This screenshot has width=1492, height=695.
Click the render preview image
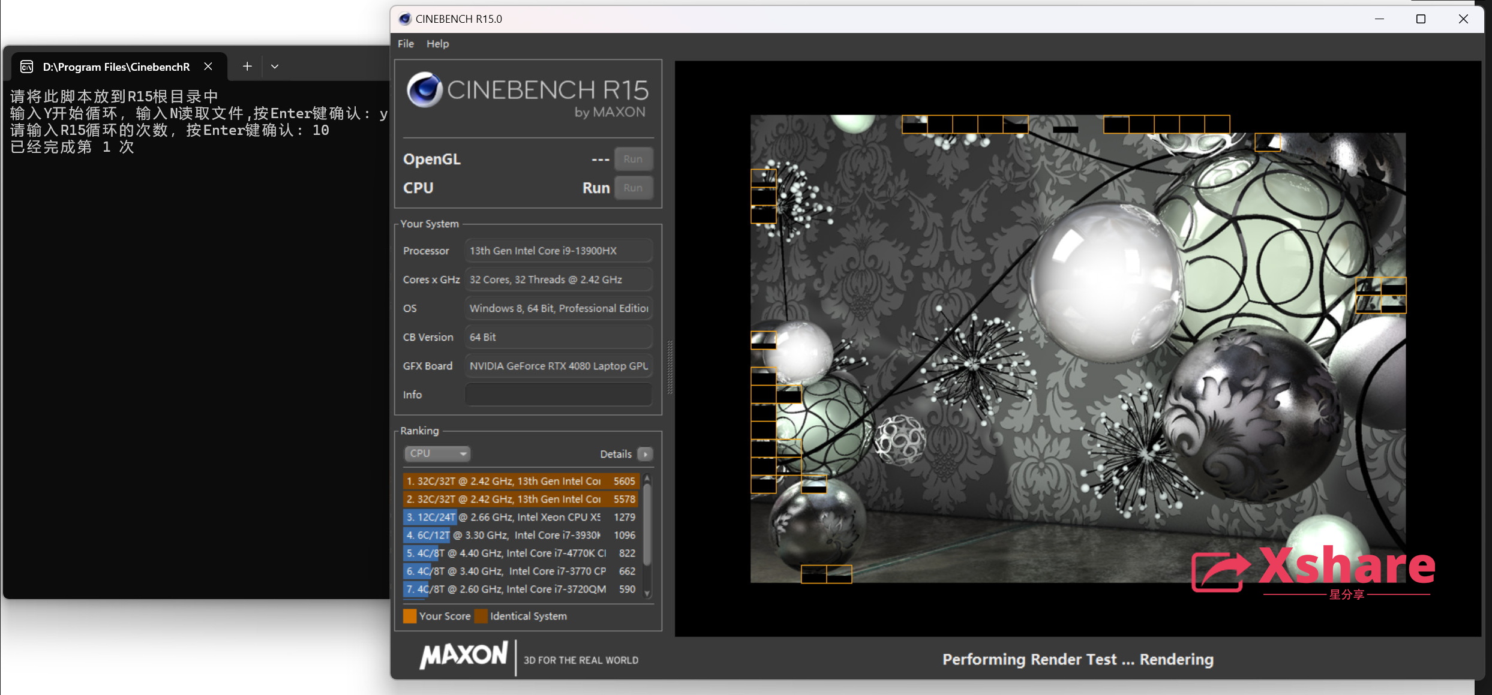[1077, 348]
